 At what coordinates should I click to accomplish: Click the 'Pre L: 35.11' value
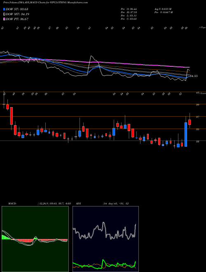click(129, 16)
